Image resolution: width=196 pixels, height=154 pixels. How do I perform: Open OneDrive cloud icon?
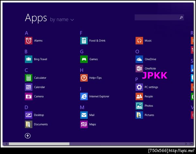pos(139,59)
